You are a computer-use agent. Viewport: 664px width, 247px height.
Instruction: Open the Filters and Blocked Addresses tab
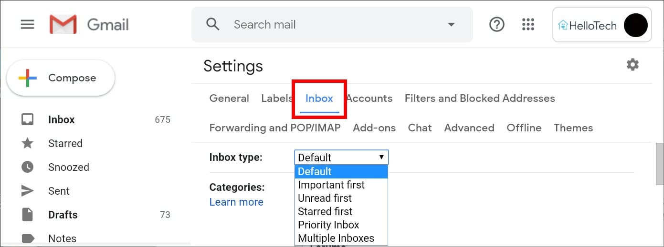pos(479,99)
